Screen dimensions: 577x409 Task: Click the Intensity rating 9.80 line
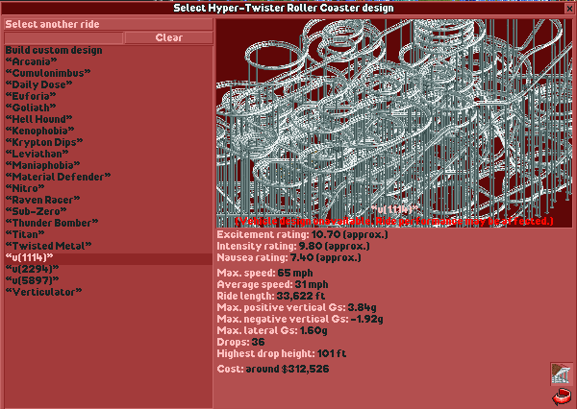point(293,246)
